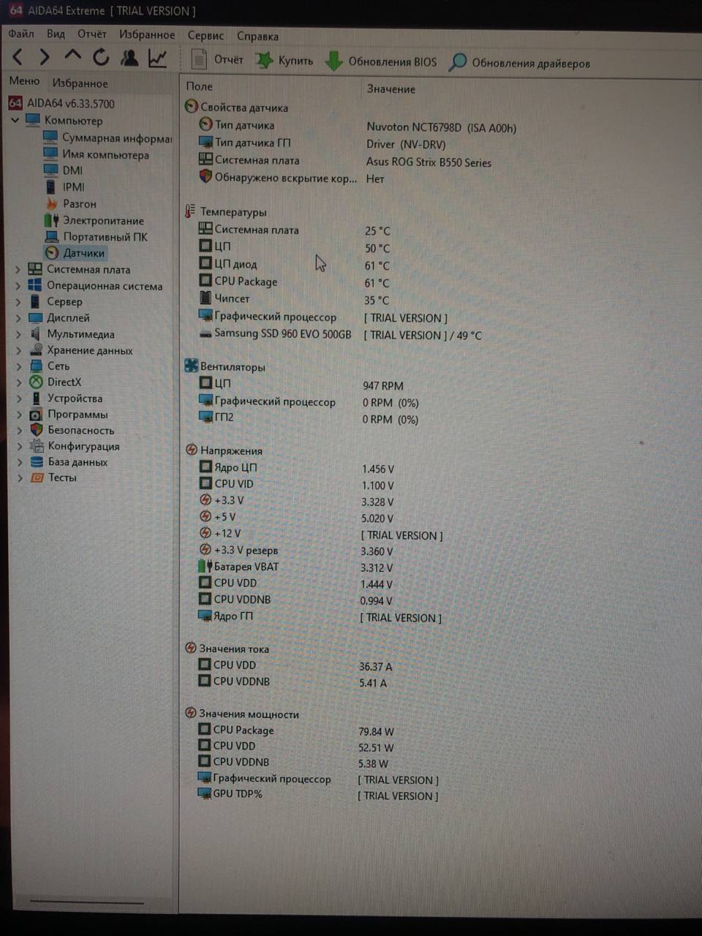Viewport: 702px width, 936px height.
Task: Select ГП2 fan row
Action: point(308,418)
